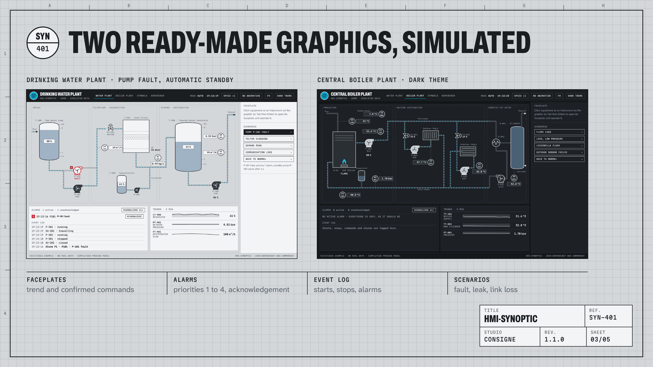Select log row "XV-201 · travelling"
This screenshot has height=367, width=653.
(88, 231)
